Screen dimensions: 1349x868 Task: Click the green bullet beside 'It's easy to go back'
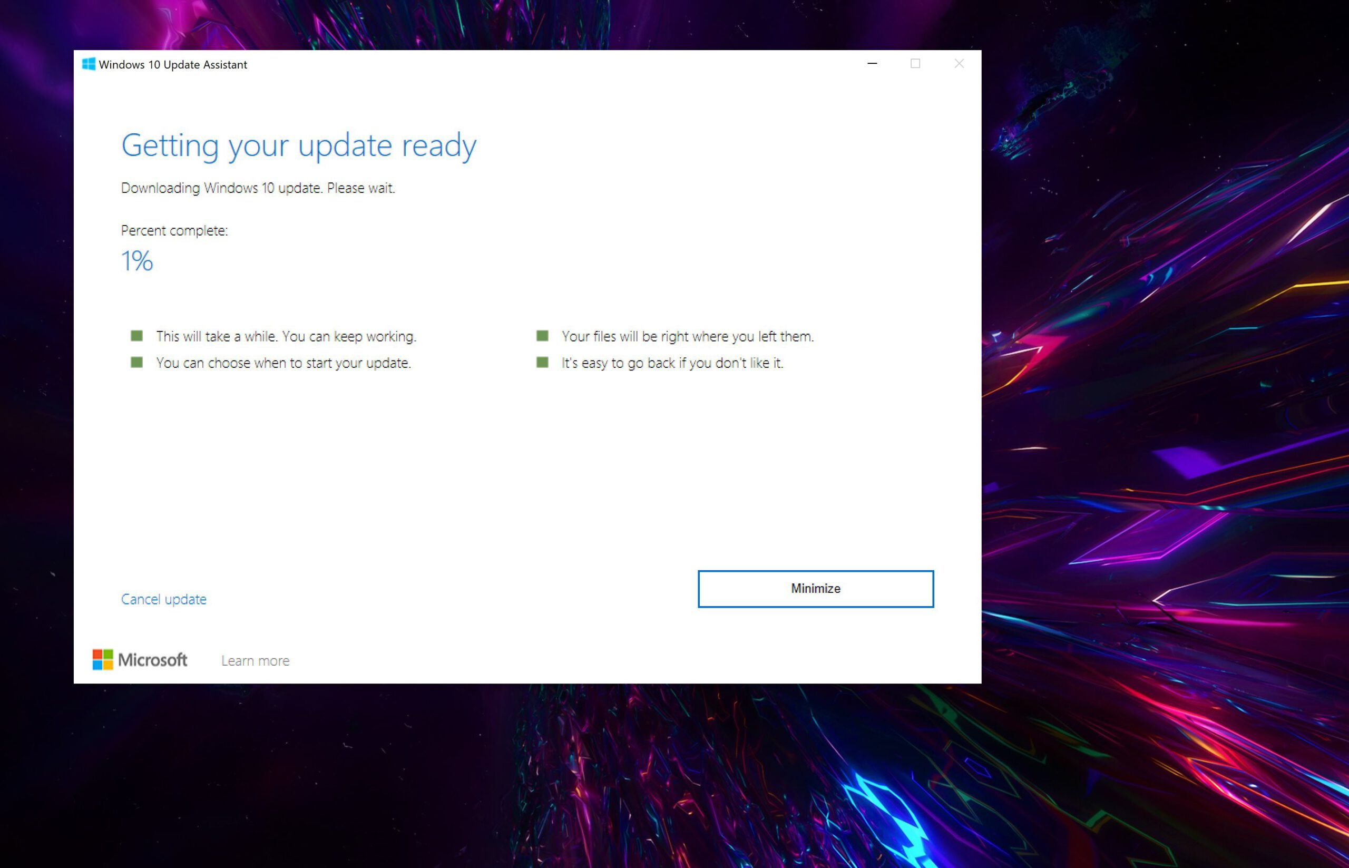click(543, 362)
